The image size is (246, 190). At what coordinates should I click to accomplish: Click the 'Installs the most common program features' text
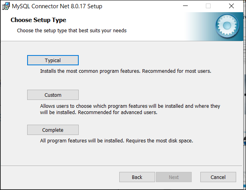(126, 71)
